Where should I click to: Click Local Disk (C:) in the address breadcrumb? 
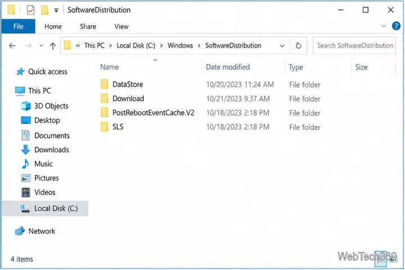tap(136, 46)
